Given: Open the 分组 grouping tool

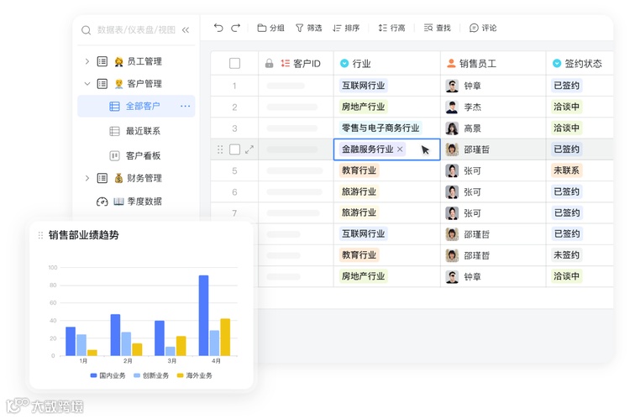Looking at the screenshot, I should pyautogui.click(x=270, y=28).
